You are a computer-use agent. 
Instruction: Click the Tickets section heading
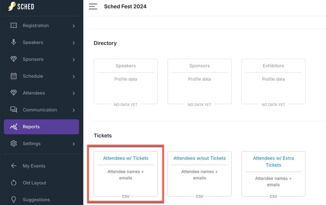point(103,135)
